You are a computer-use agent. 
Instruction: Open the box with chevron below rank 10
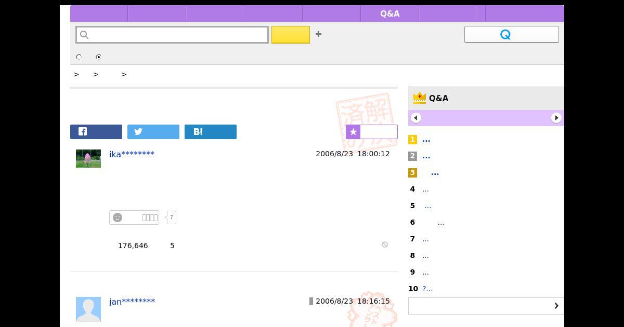point(486,306)
